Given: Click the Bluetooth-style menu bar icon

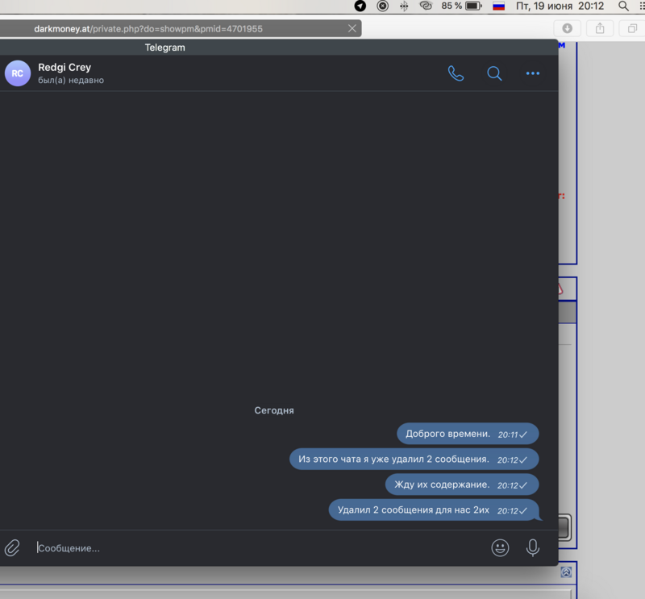Looking at the screenshot, I should pos(404,6).
